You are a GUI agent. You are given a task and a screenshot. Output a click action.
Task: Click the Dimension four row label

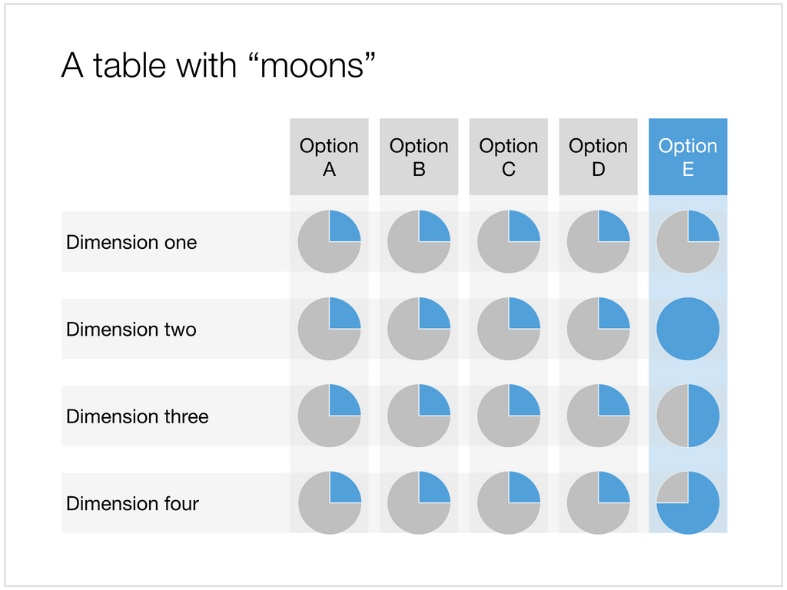(132, 504)
